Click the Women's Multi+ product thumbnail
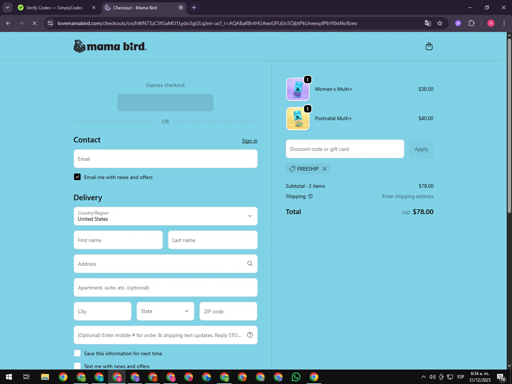This screenshot has width=512, height=384. (x=298, y=89)
